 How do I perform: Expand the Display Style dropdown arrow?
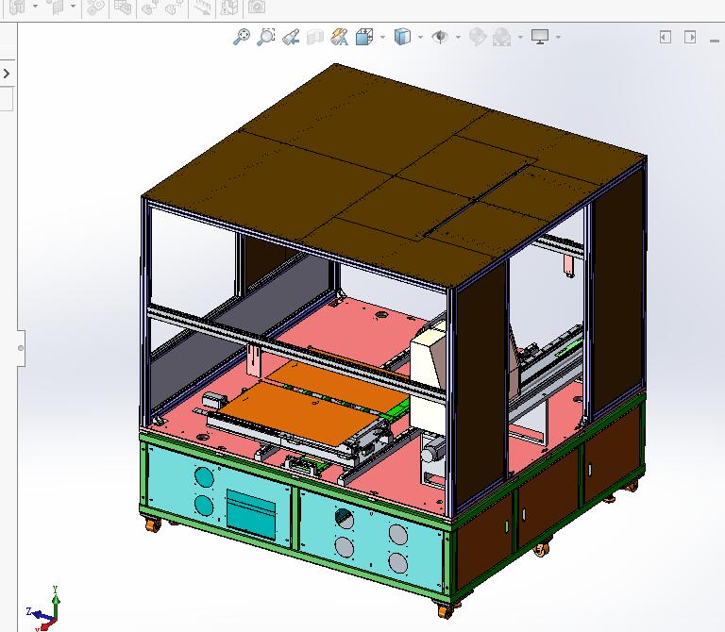coord(420,37)
